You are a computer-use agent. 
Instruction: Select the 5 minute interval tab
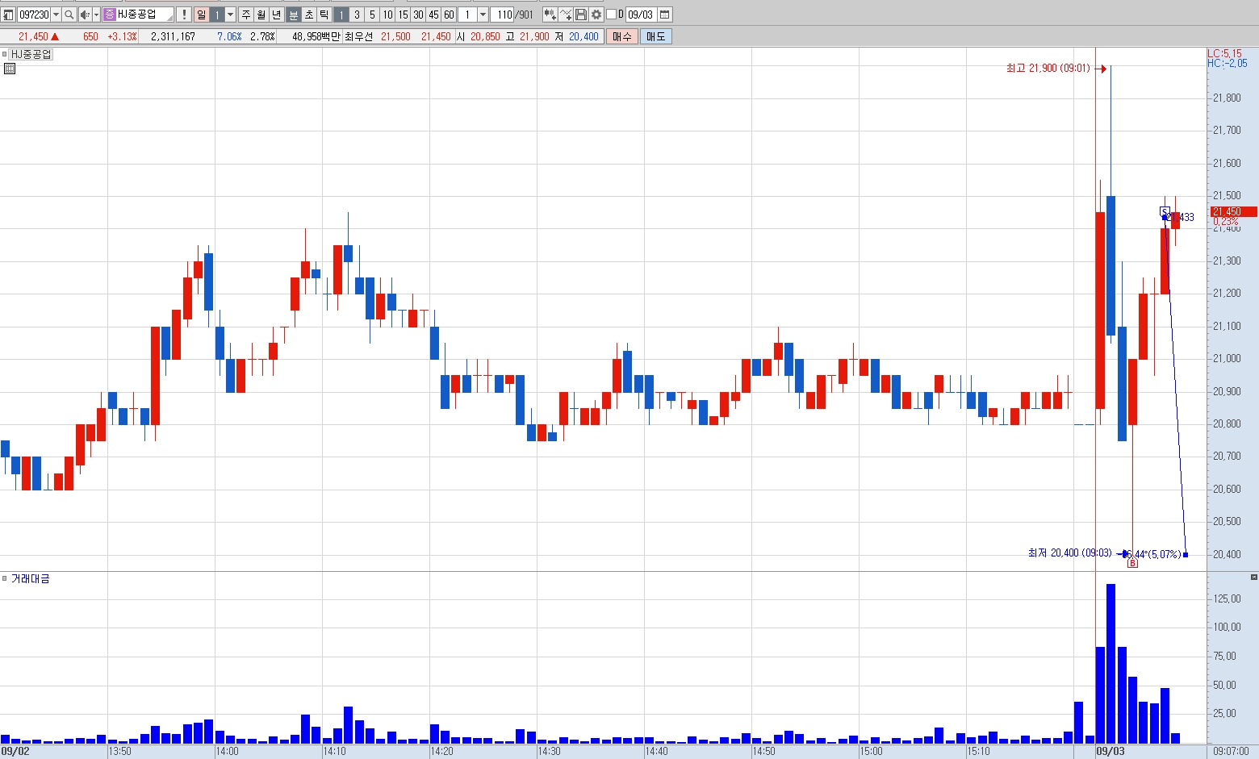pyautogui.click(x=372, y=15)
